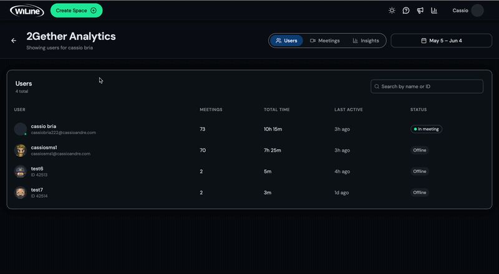
Task: Click test7 Offline status badge
Action: 419,192
